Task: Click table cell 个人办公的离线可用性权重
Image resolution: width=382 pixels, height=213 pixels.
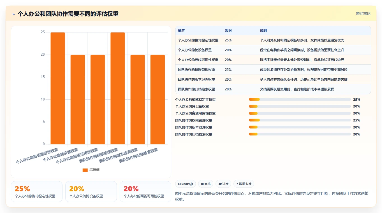Action: tap(198, 60)
